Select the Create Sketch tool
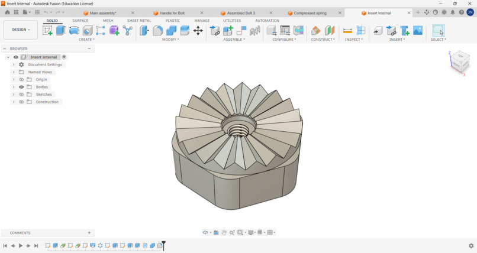The width and height of the screenshot is (477, 253). tap(47, 30)
